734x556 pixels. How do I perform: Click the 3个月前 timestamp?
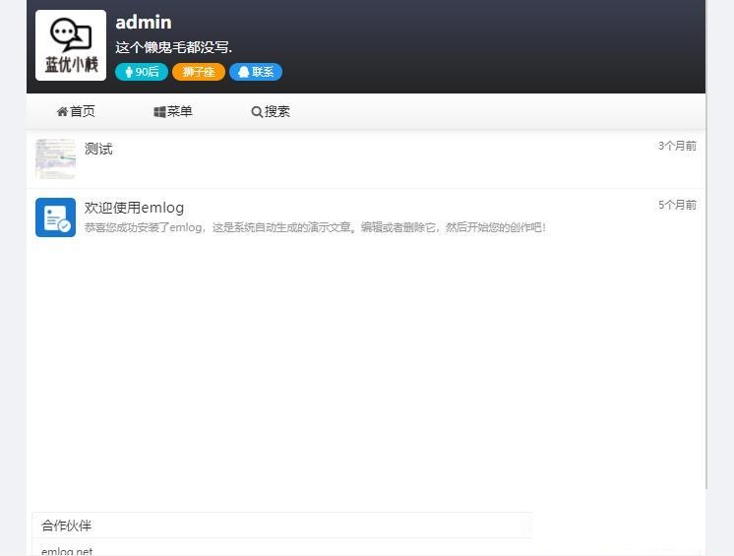pyautogui.click(x=677, y=146)
